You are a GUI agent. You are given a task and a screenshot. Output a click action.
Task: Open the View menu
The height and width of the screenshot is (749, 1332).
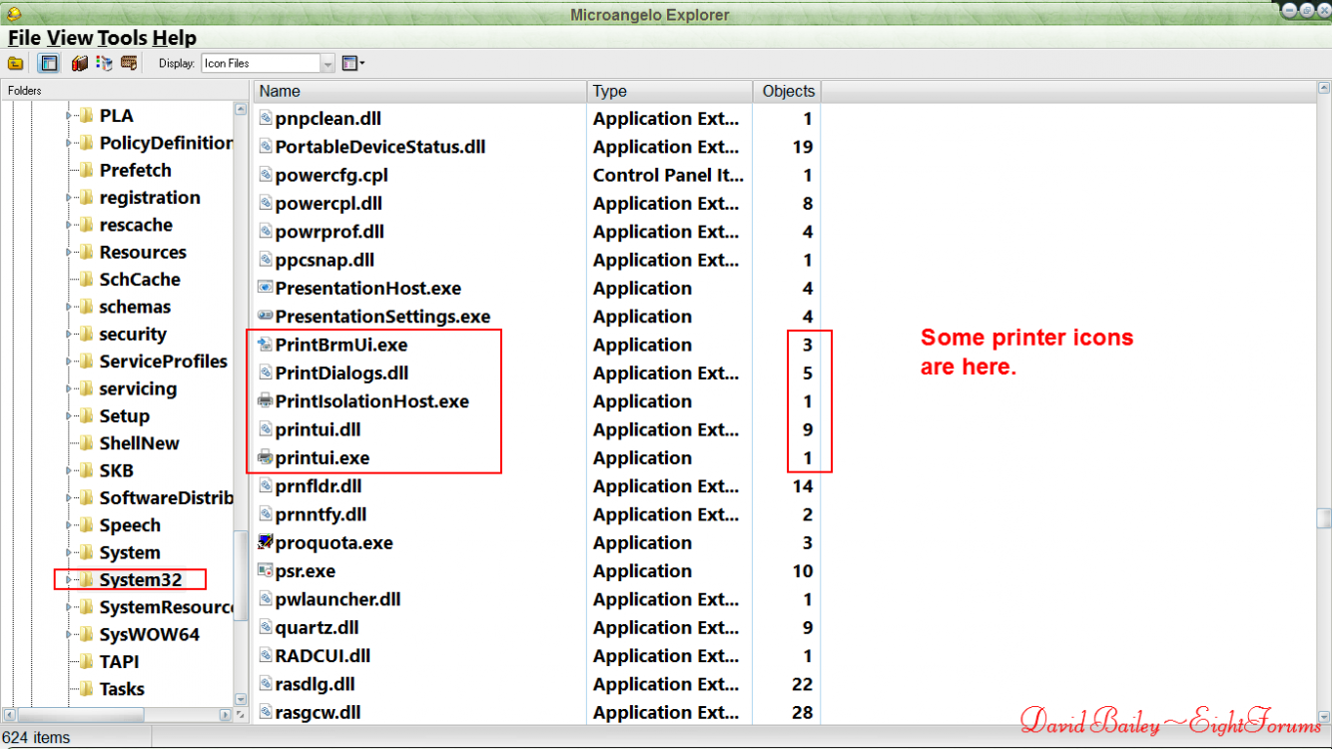[70, 38]
